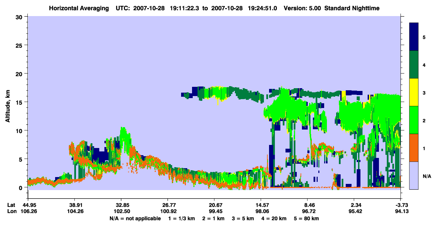Screen dimensions: 445x228
Task: Click the y-axis tick label 25
Action: [x=20, y=45]
